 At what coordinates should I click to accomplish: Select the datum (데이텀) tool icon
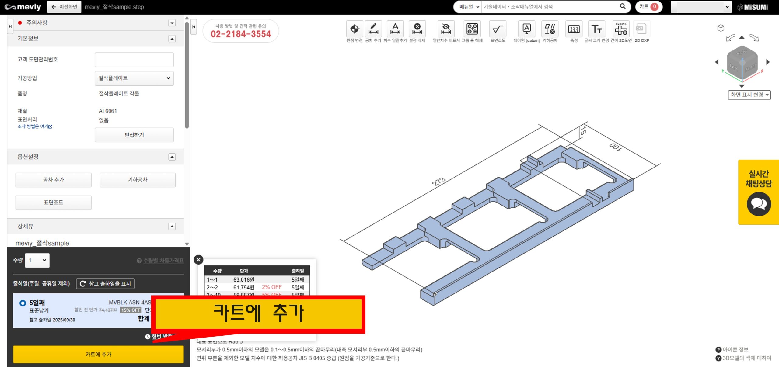pos(526,29)
